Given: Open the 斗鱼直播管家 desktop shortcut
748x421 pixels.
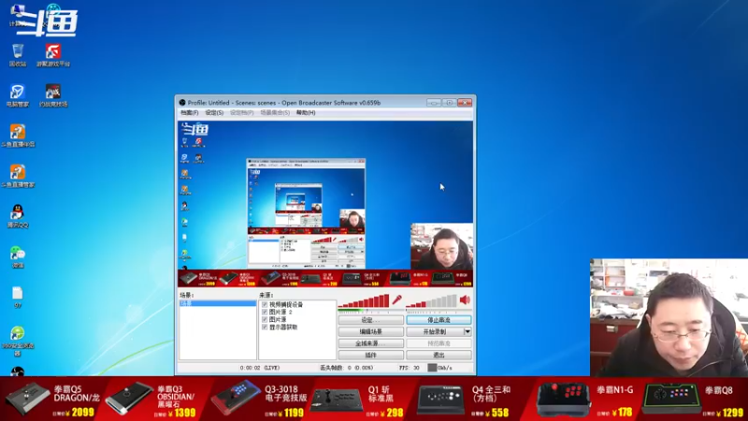Looking at the screenshot, I should coord(18,176).
